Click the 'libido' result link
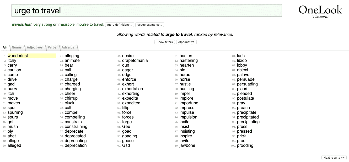The height and width of the screenshot is (162, 349). (242, 61)
